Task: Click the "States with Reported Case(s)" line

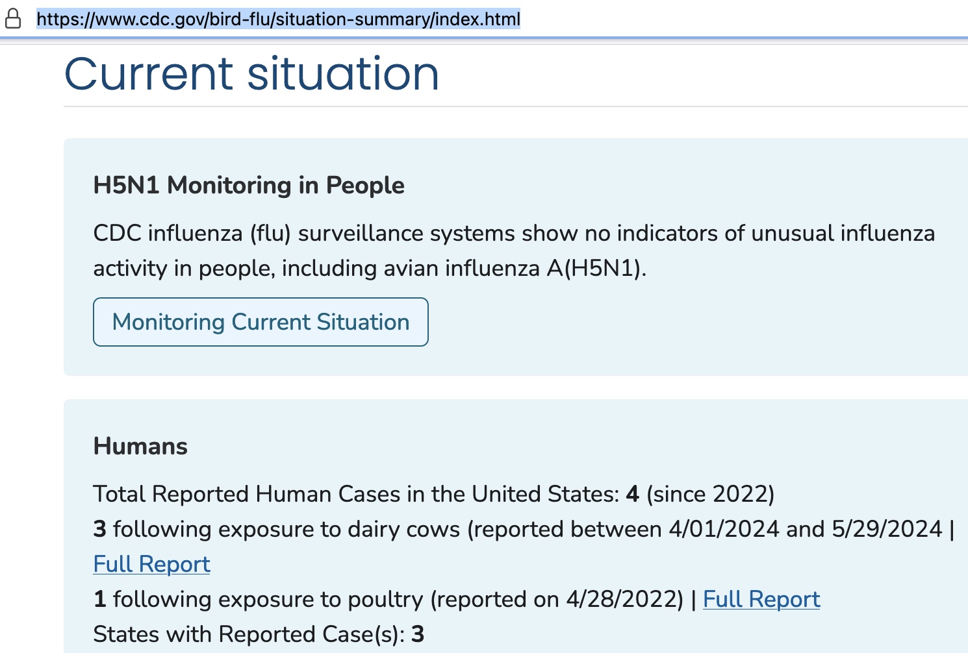Action: click(x=248, y=634)
